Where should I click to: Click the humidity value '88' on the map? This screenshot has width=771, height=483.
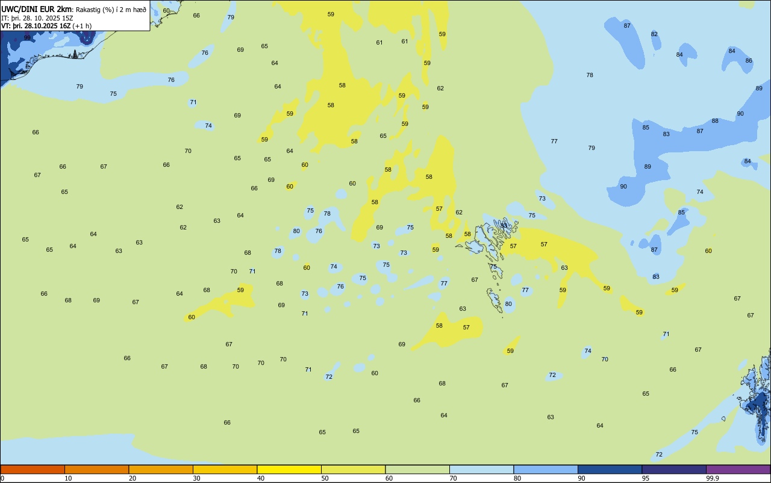click(715, 120)
